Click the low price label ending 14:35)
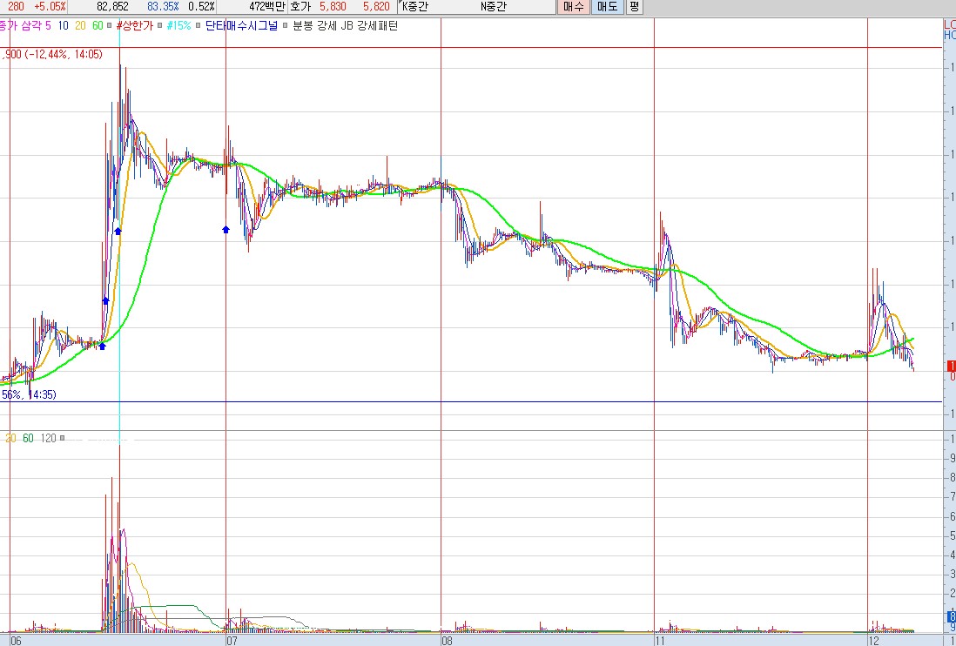The height and width of the screenshot is (646, 956). [29, 394]
